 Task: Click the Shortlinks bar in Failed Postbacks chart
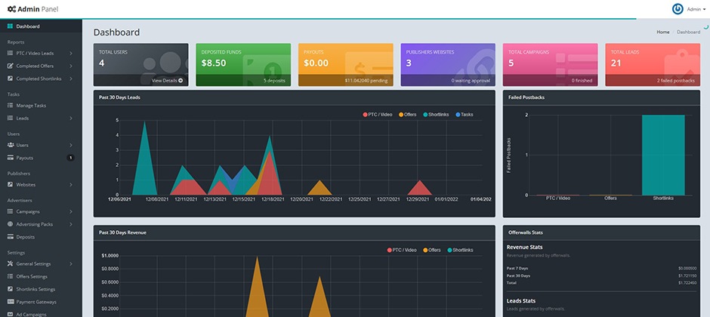(x=663, y=155)
